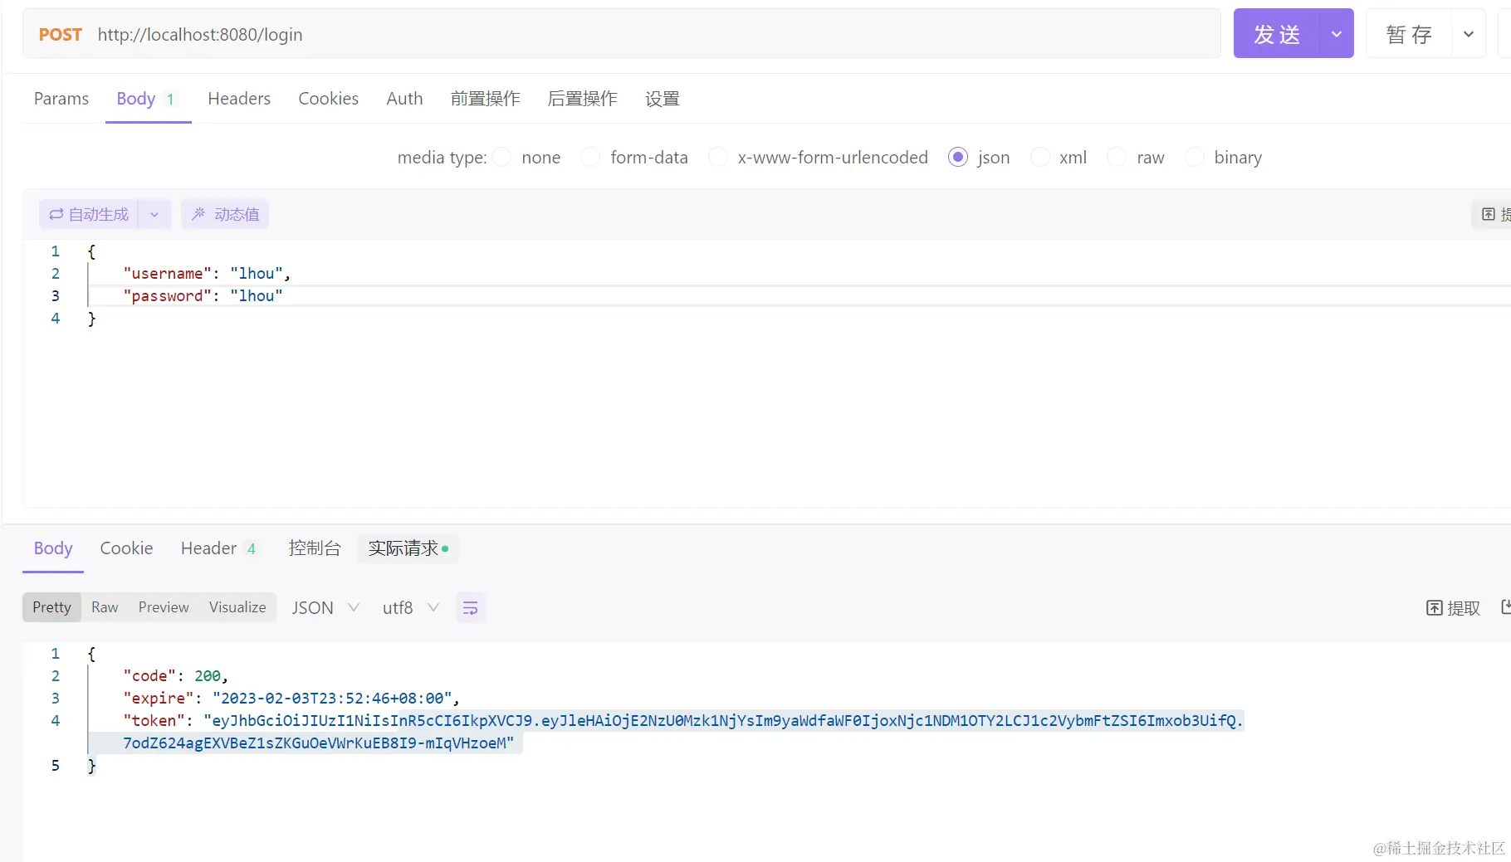Click the "password" line in request body

(x=203, y=296)
